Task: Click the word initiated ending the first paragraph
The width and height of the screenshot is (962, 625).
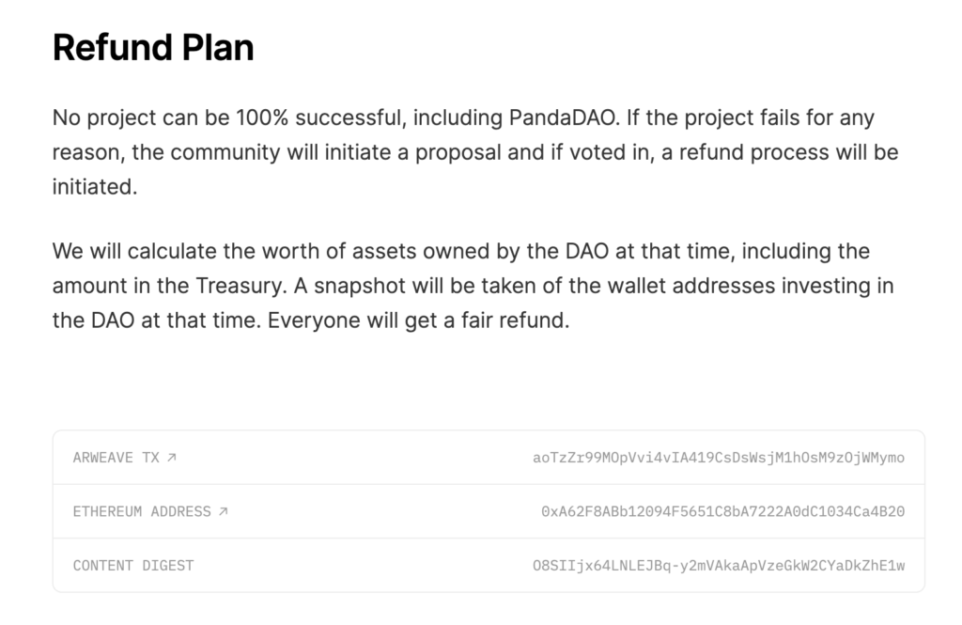Action: [x=95, y=187]
